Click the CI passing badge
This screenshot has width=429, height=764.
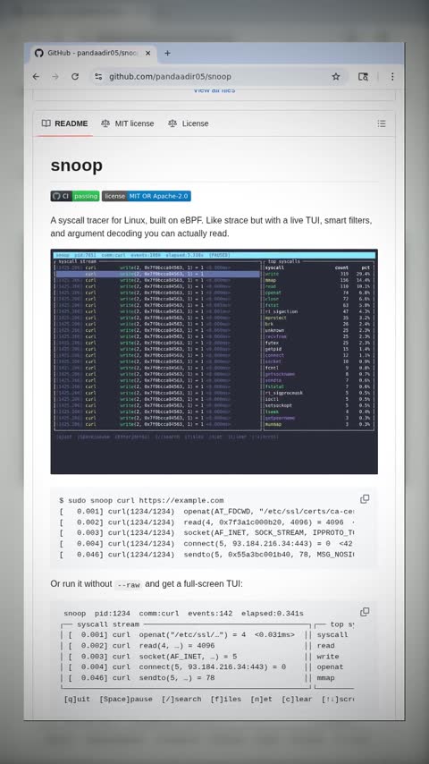click(75, 196)
